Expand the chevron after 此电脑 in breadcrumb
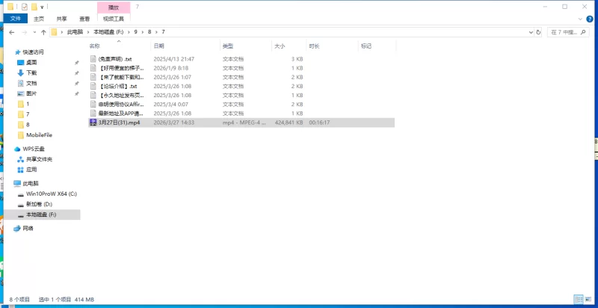The height and width of the screenshot is (308, 598). (x=88, y=32)
